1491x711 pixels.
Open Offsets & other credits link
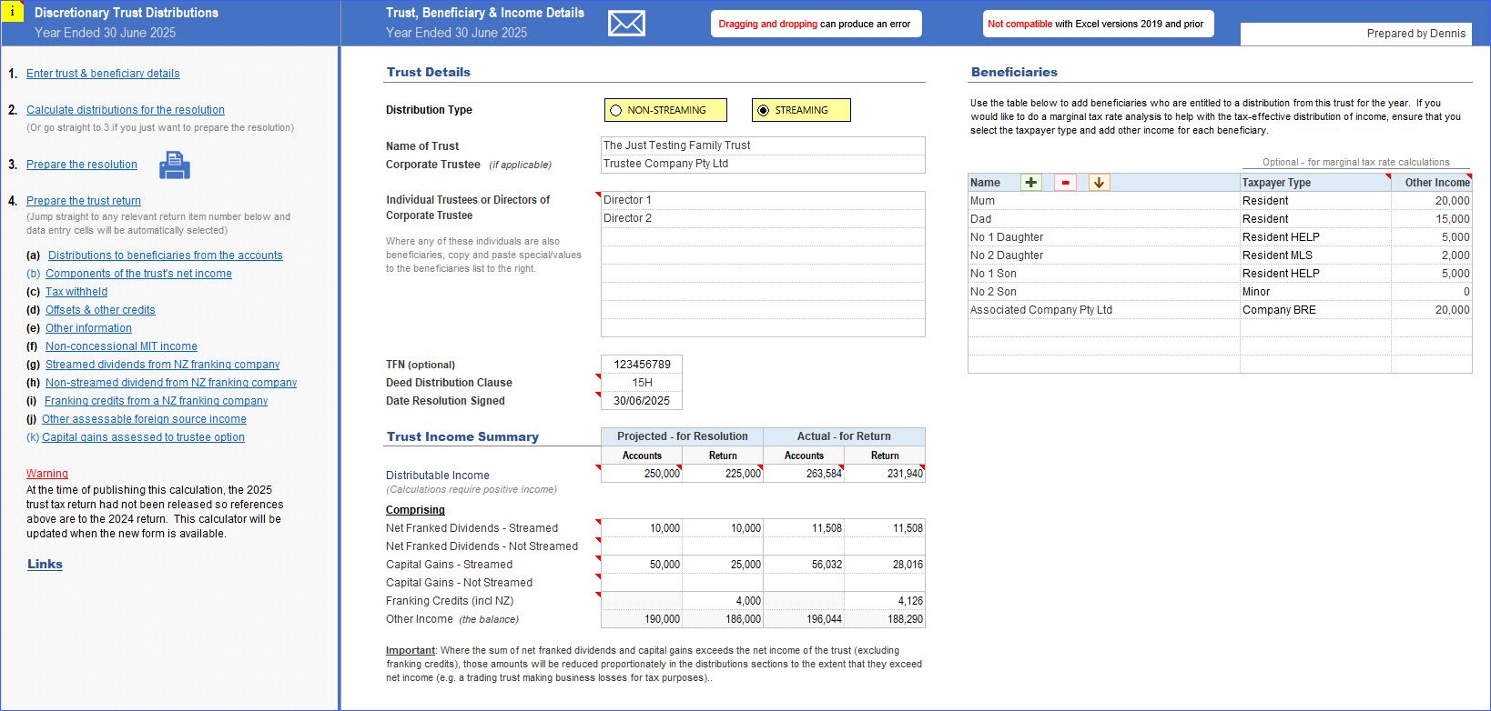(100, 310)
